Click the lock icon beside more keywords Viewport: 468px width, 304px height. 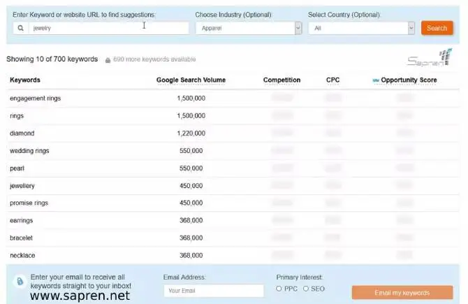pos(107,60)
